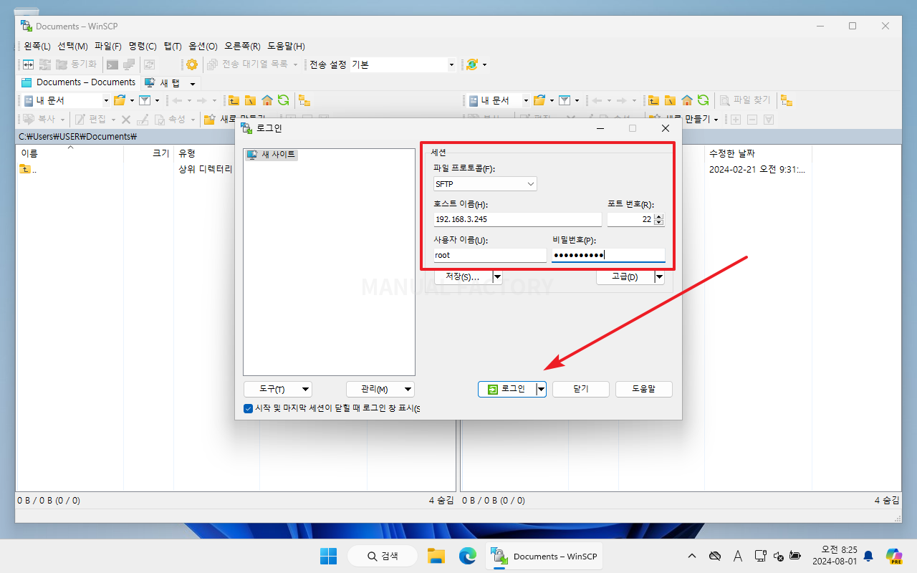The height and width of the screenshot is (573, 917).
Task: Open right panel 내 문서 drive dropdown
Action: pos(527,100)
